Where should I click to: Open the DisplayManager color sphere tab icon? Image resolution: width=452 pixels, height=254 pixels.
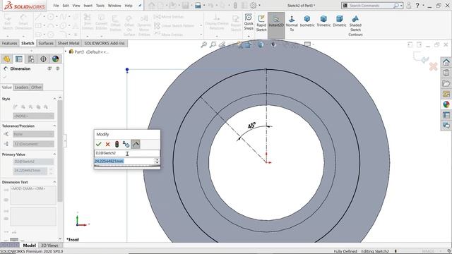coord(55,59)
